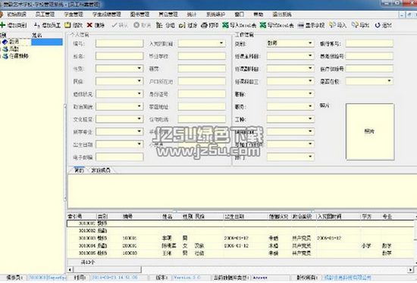Open the 图书管理 (Library Management) menu
417x283 pixels.
tap(140, 14)
